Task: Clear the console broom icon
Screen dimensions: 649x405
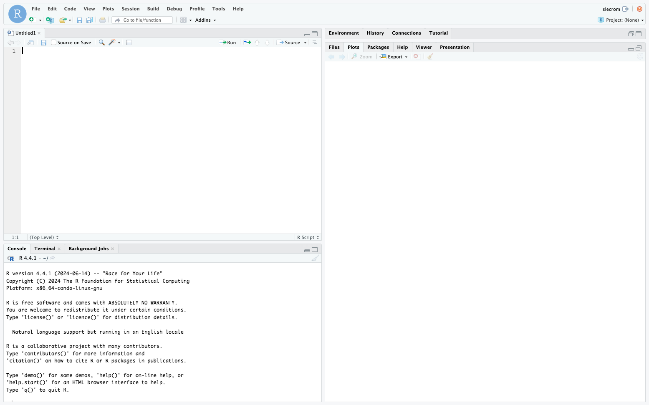Action: (315, 258)
